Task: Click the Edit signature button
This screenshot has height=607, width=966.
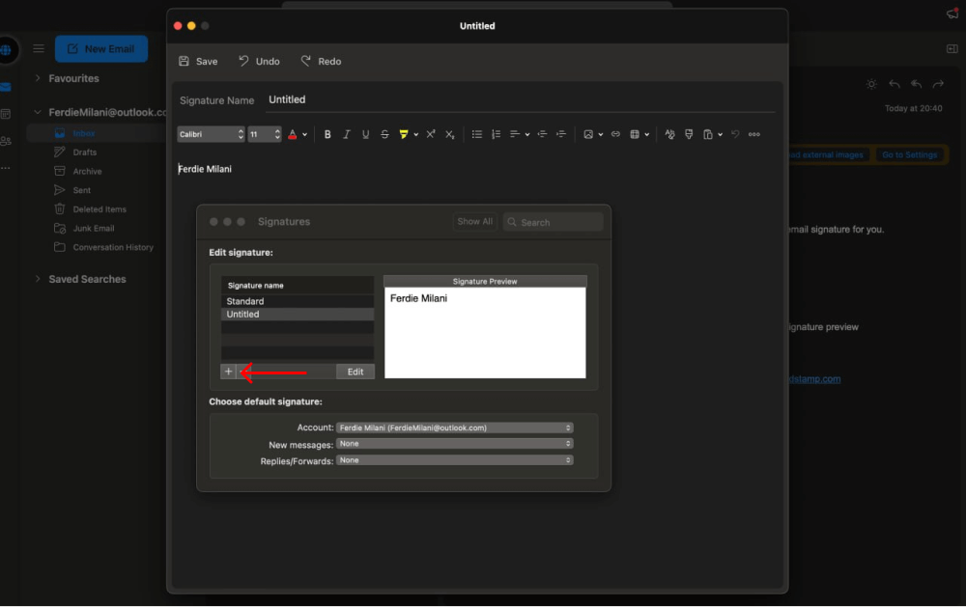Action: (x=355, y=372)
